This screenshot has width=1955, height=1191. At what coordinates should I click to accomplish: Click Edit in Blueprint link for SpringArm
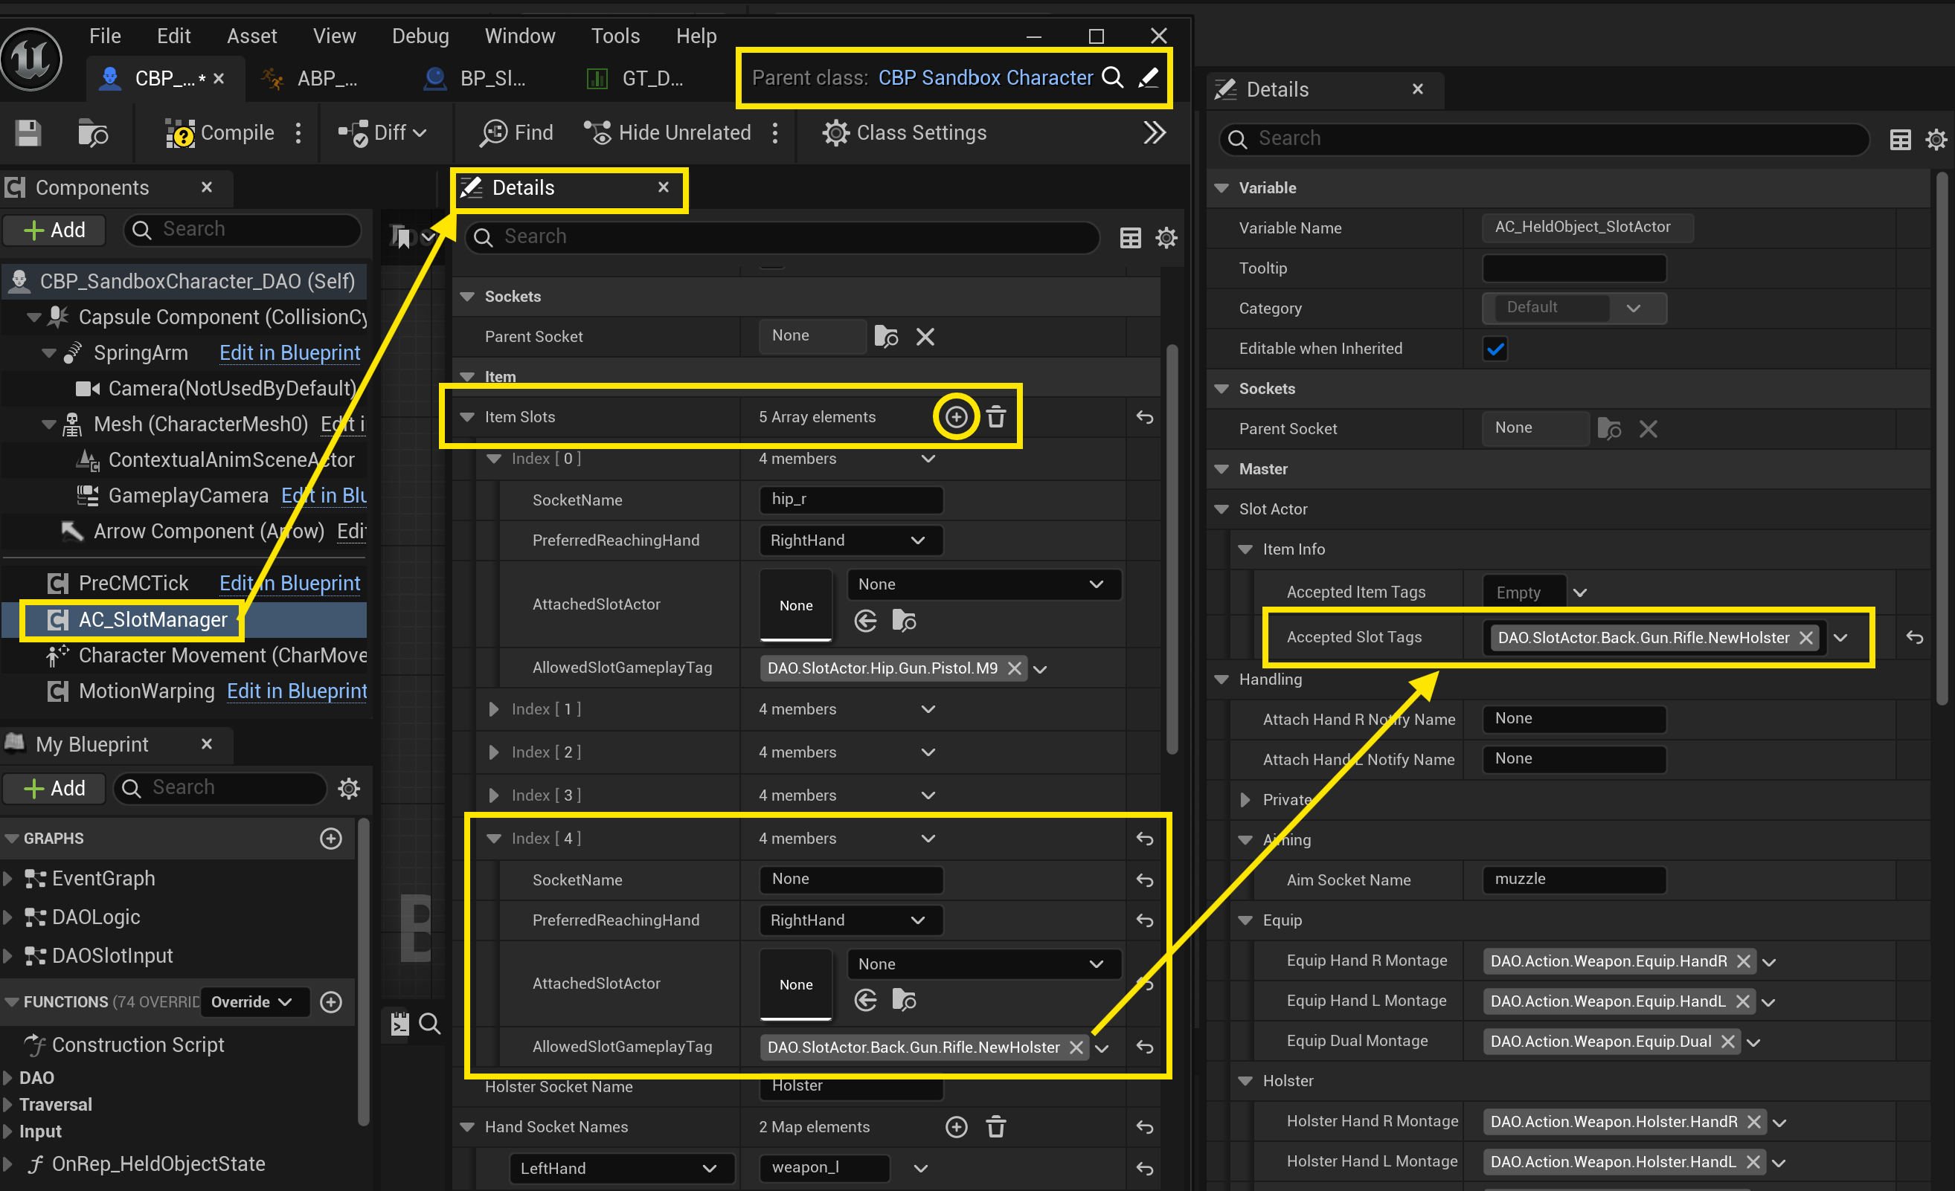pos(289,353)
